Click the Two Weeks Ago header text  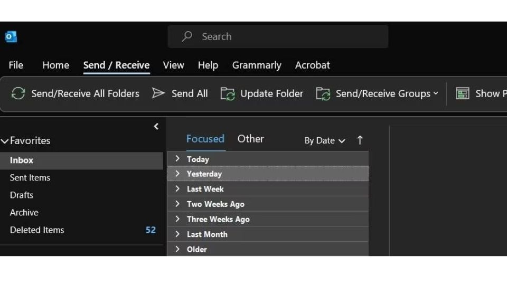tap(215, 204)
